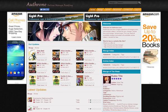The width and height of the screenshot is (168, 112).
Task: Switch Latest Updates to the Anime tab
Action: tap(36, 94)
